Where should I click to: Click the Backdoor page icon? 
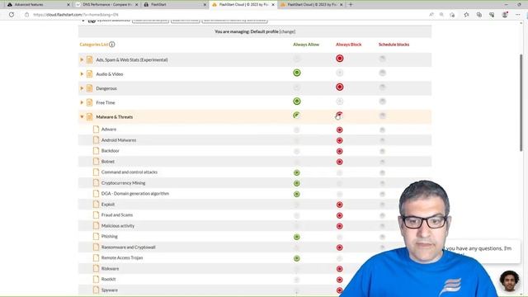[x=96, y=150]
